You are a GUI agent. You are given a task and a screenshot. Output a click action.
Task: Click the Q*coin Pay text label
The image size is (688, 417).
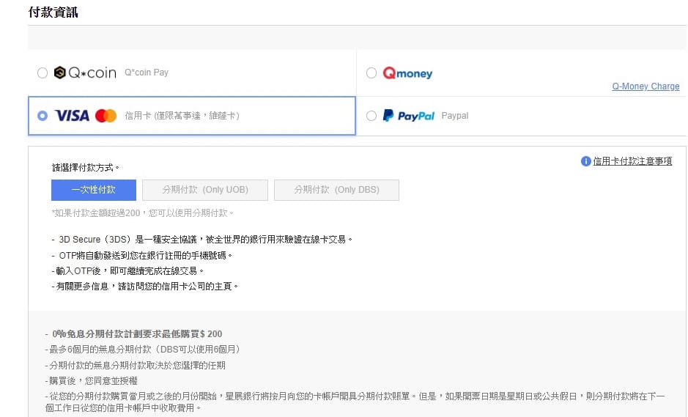click(147, 73)
